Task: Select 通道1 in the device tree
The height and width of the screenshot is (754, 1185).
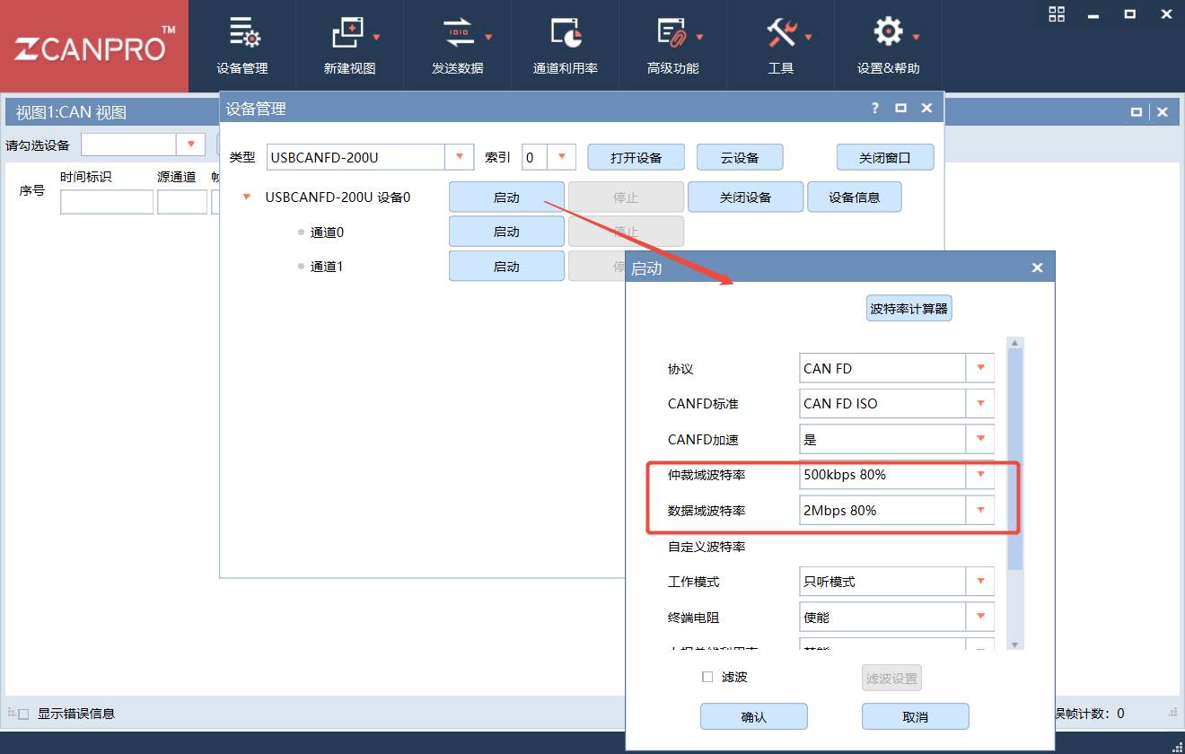Action: pos(327,267)
